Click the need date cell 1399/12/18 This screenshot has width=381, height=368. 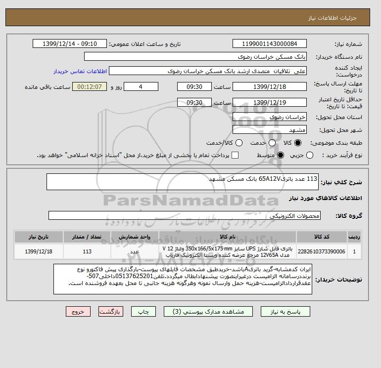(x=39, y=251)
